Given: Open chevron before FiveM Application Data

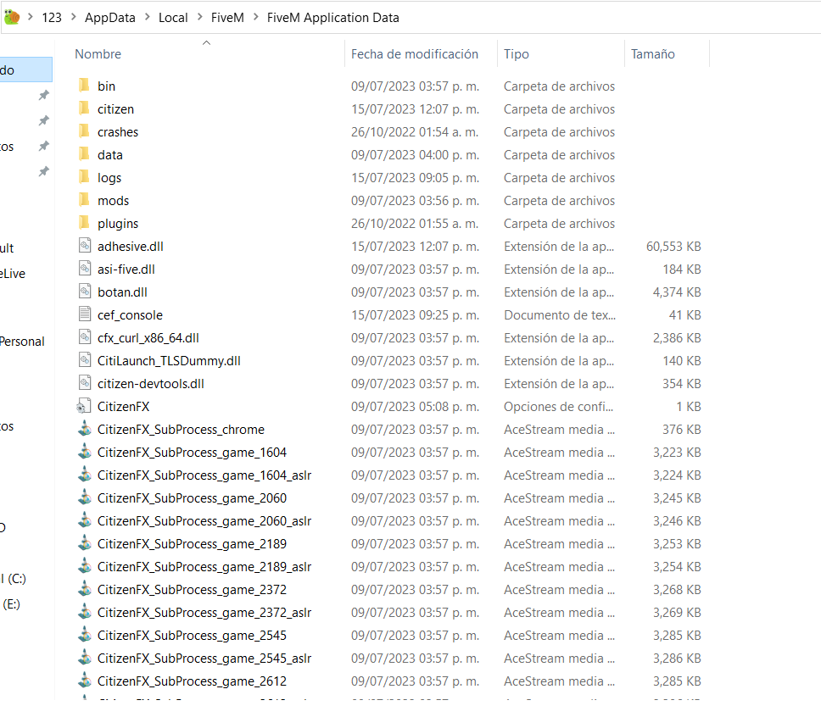Looking at the screenshot, I should coord(255,17).
